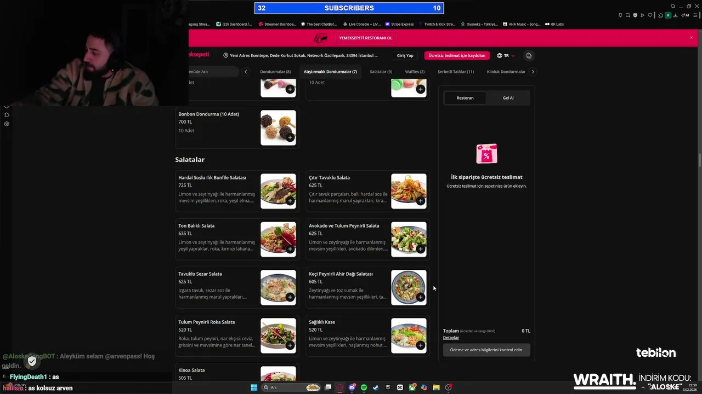Select Atıştırmalık Dondurmalar (7) tab
The width and height of the screenshot is (702, 394).
click(330, 72)
